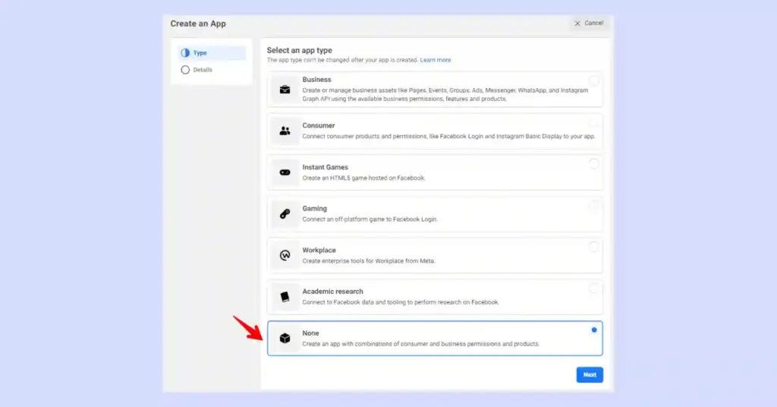Click 'Connect to Facebook data and tooling' description
The height and width of the screenshot is (407, 777).
coord(401,302)
